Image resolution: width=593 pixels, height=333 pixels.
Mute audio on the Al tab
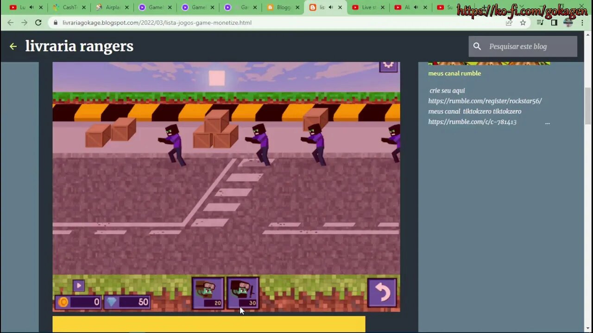click(x=416, y=7)
